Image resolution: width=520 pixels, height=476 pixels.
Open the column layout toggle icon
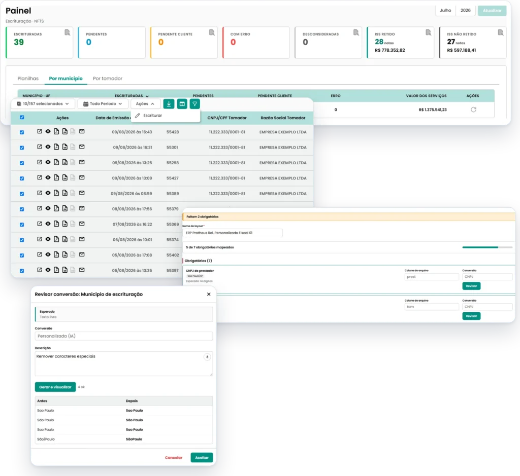[x=182, y=104]
